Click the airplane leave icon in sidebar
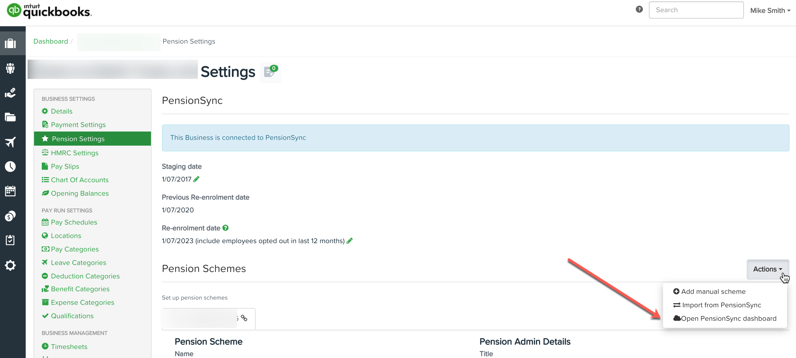 (x=10, y=142)
